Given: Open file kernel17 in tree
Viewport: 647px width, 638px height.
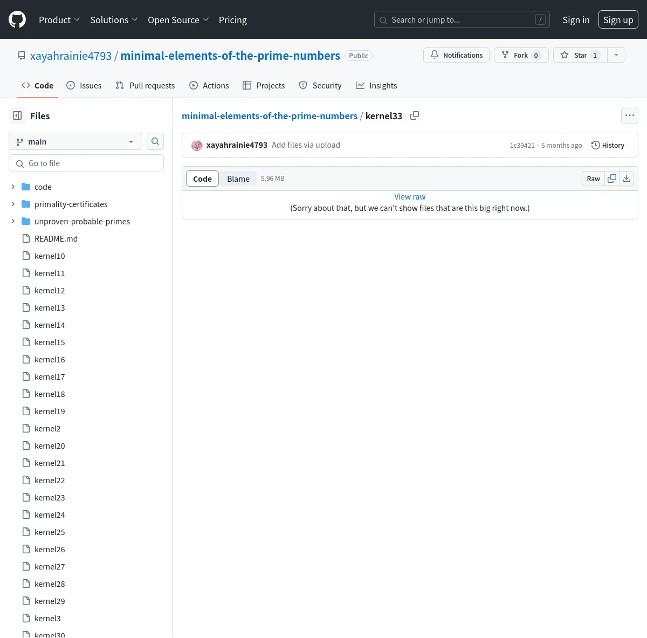Looking at the screenshot, I should 50,376.
